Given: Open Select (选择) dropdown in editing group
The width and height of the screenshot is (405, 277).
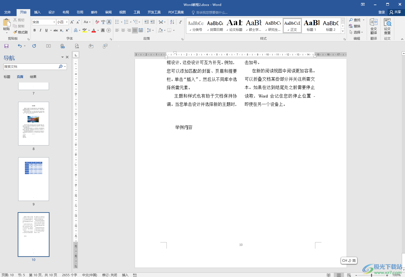Looking at the screenshot, I should coord(356,32).
